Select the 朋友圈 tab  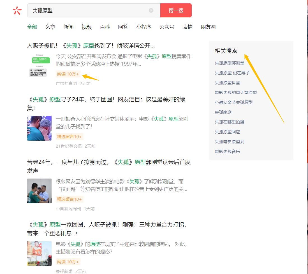(208, 27)
